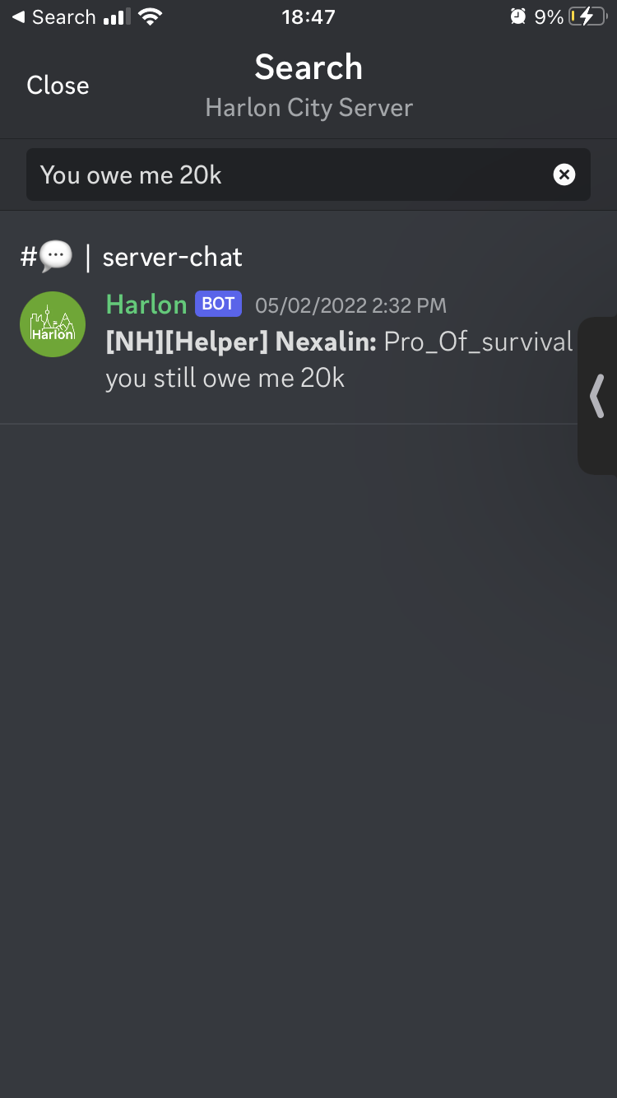This screenshot has width=617, height=1098.
Task: Tap the BOT badge next to Harlon
Action: pos(218,304)
